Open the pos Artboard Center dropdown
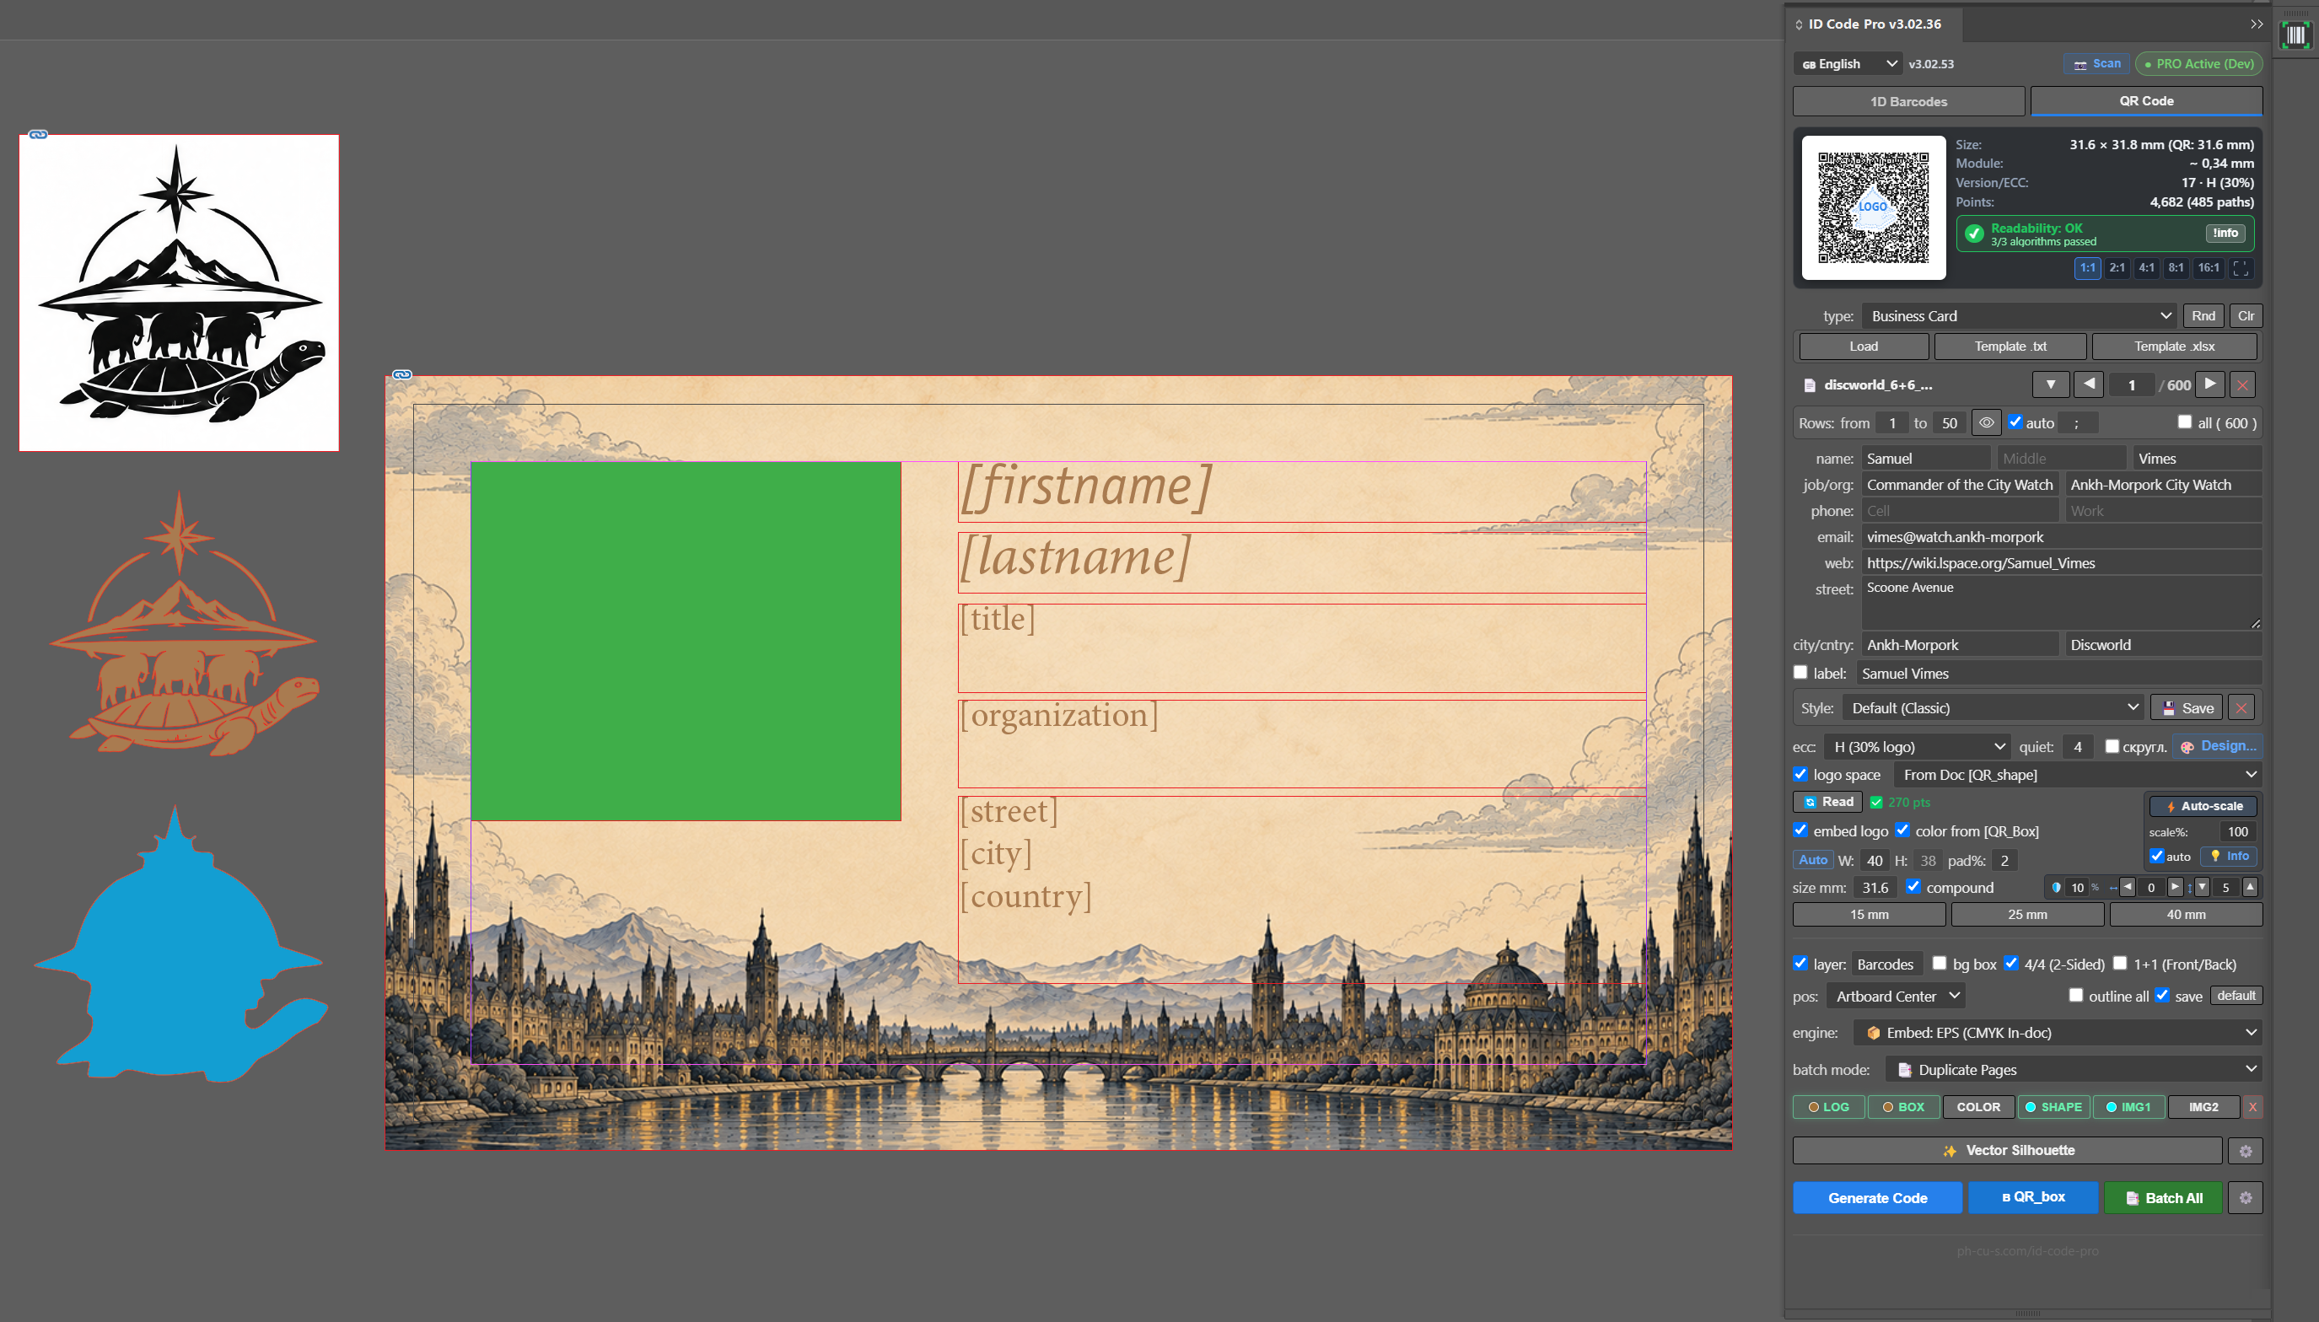2319x1322 pixels. tap(1895, 996)
